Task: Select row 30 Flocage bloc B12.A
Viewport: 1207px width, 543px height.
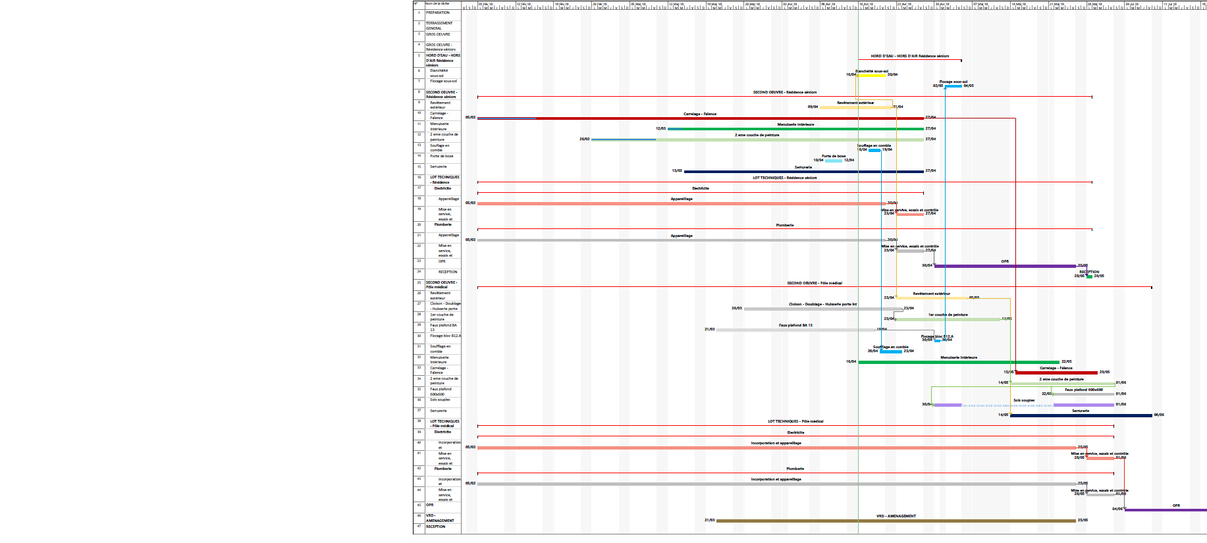Action: (x=437, y=337)
